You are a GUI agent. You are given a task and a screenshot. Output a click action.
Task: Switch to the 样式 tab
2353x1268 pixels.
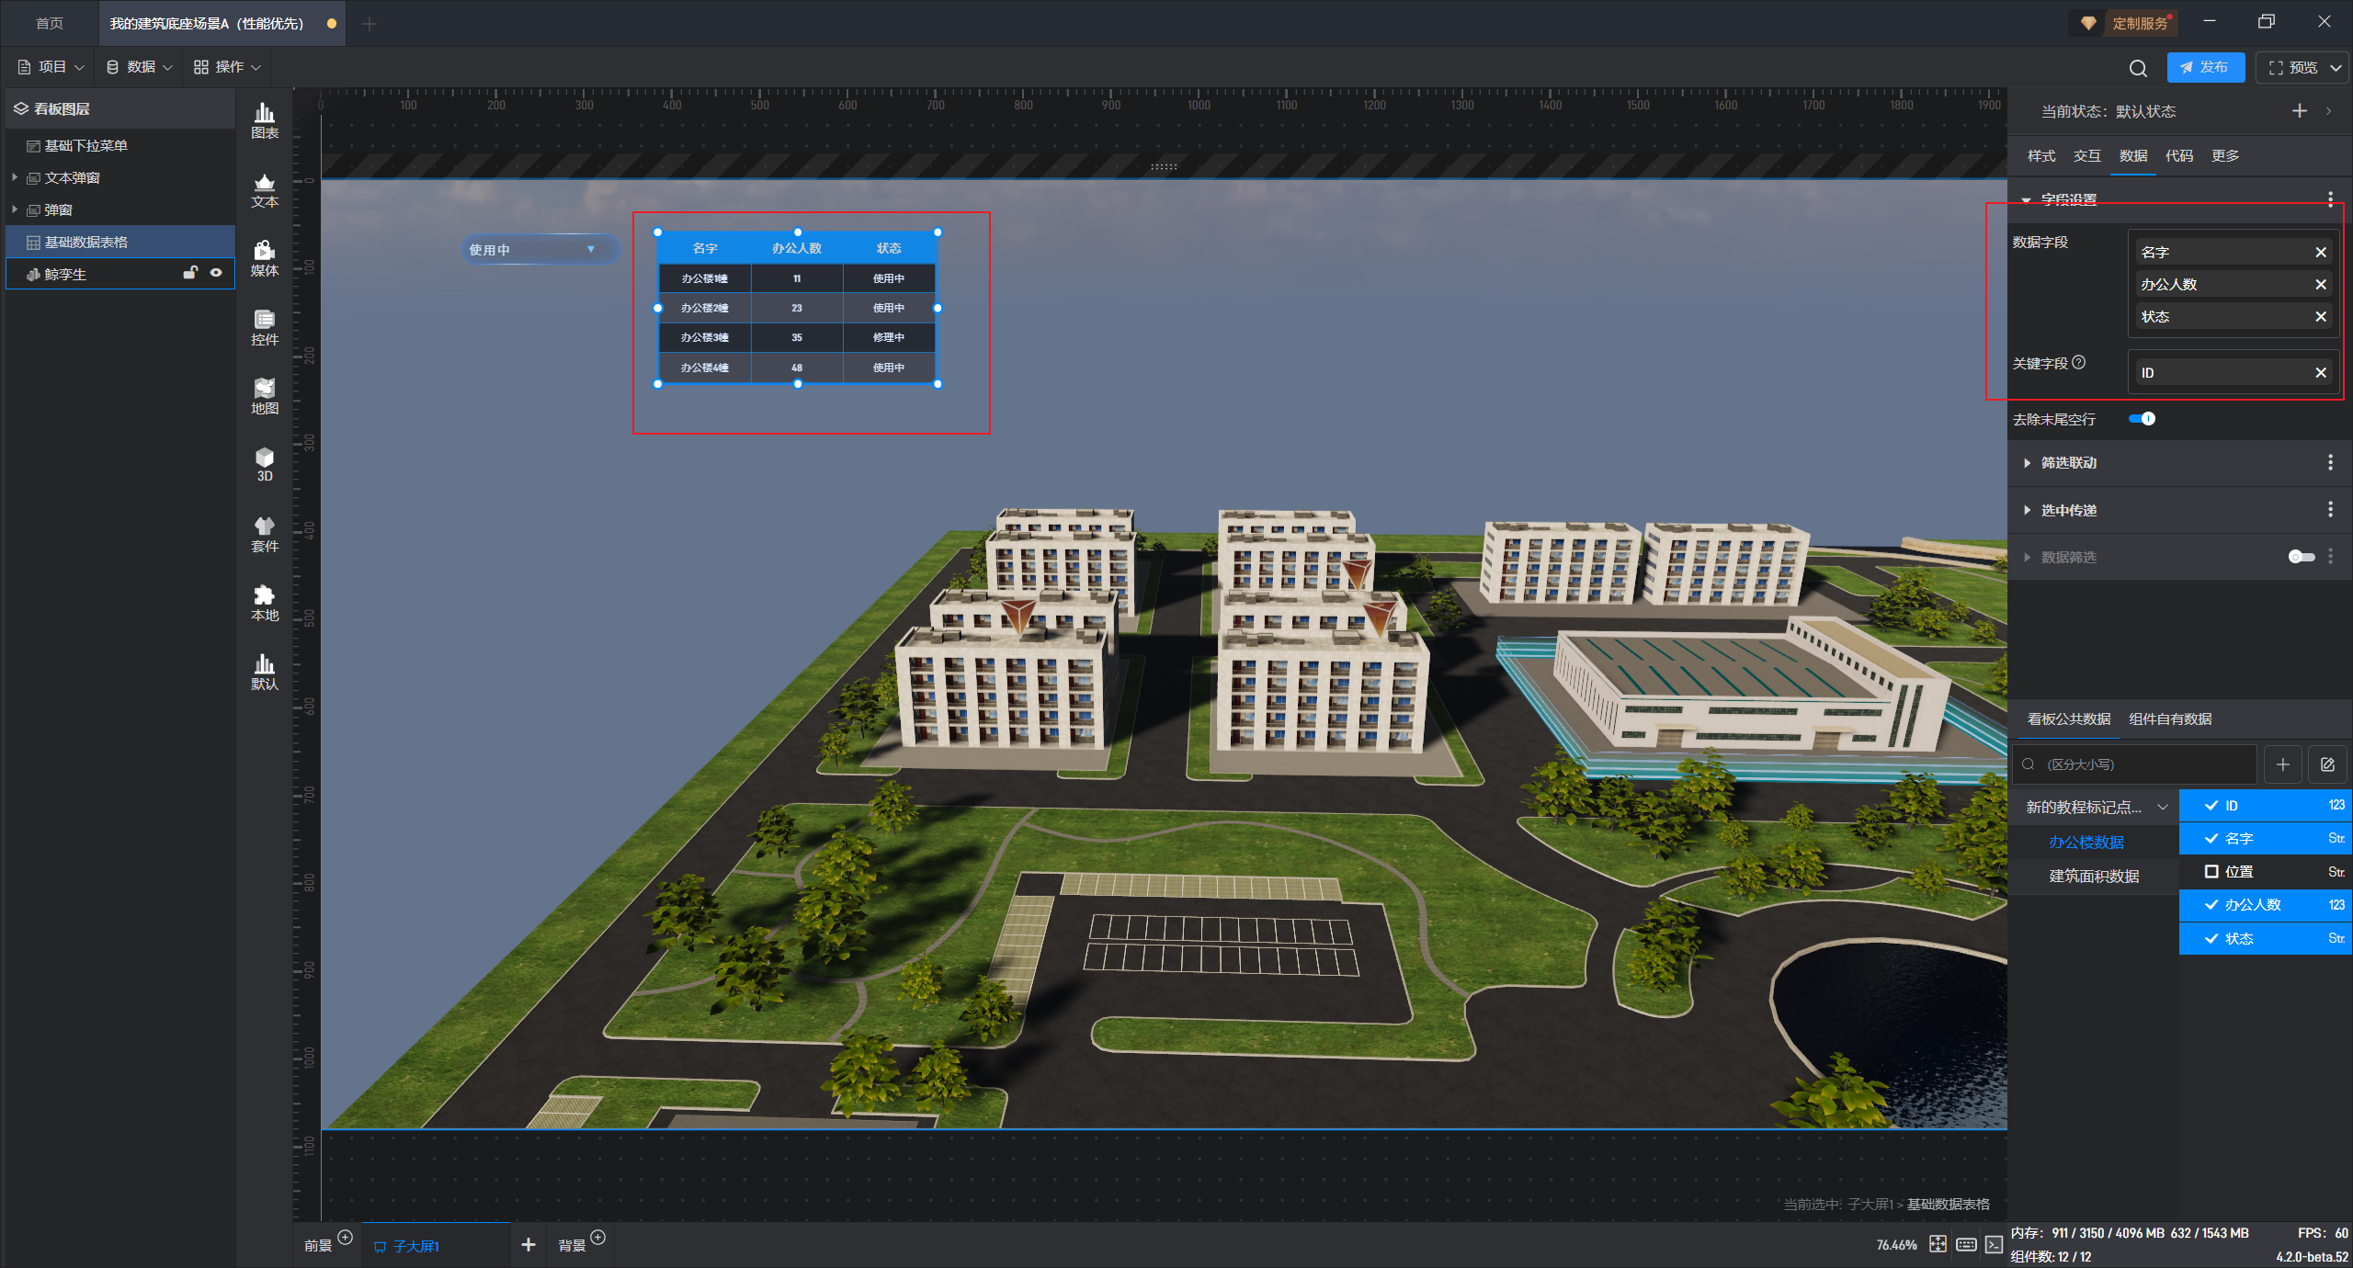(x=2040, y=155)
